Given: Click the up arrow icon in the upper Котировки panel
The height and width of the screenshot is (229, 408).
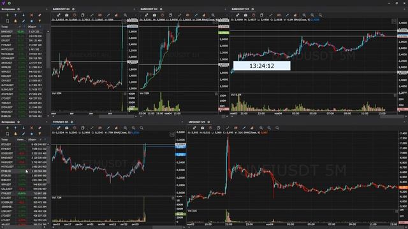Looking at the screenshot, I should (x=15, y=15).
